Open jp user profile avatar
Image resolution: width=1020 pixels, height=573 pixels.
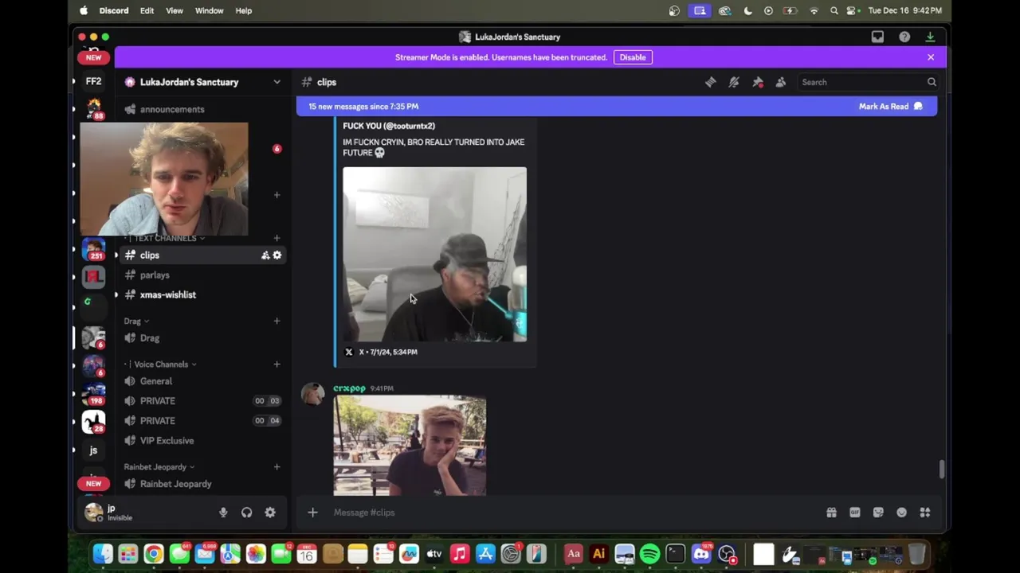click(93, 513)
